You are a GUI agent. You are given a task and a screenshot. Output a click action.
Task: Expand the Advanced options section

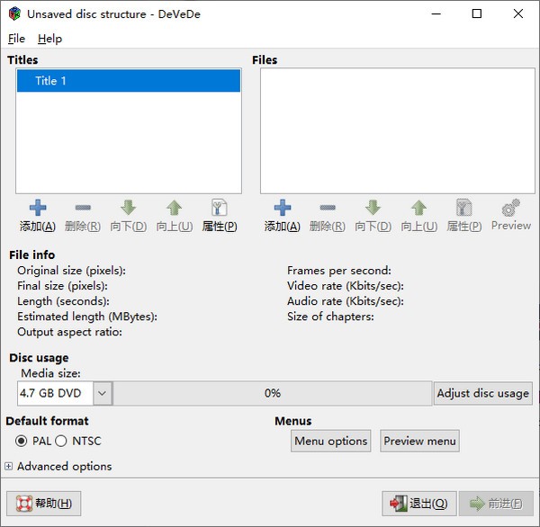(x=9, y=467)
